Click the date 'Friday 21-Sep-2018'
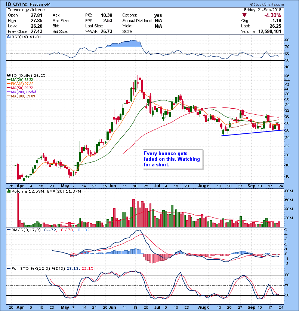Viewport: 299px width, 311px height. [263, 10]
